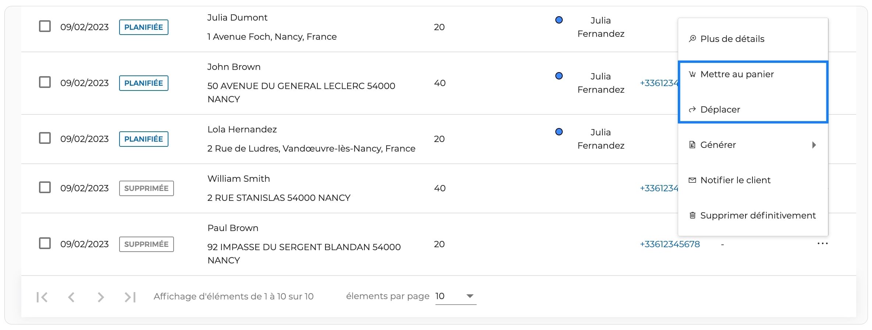The image size is (872, 330).
Task: Click the trash icon for Supprimer définitivement
Action: [692, 215]
